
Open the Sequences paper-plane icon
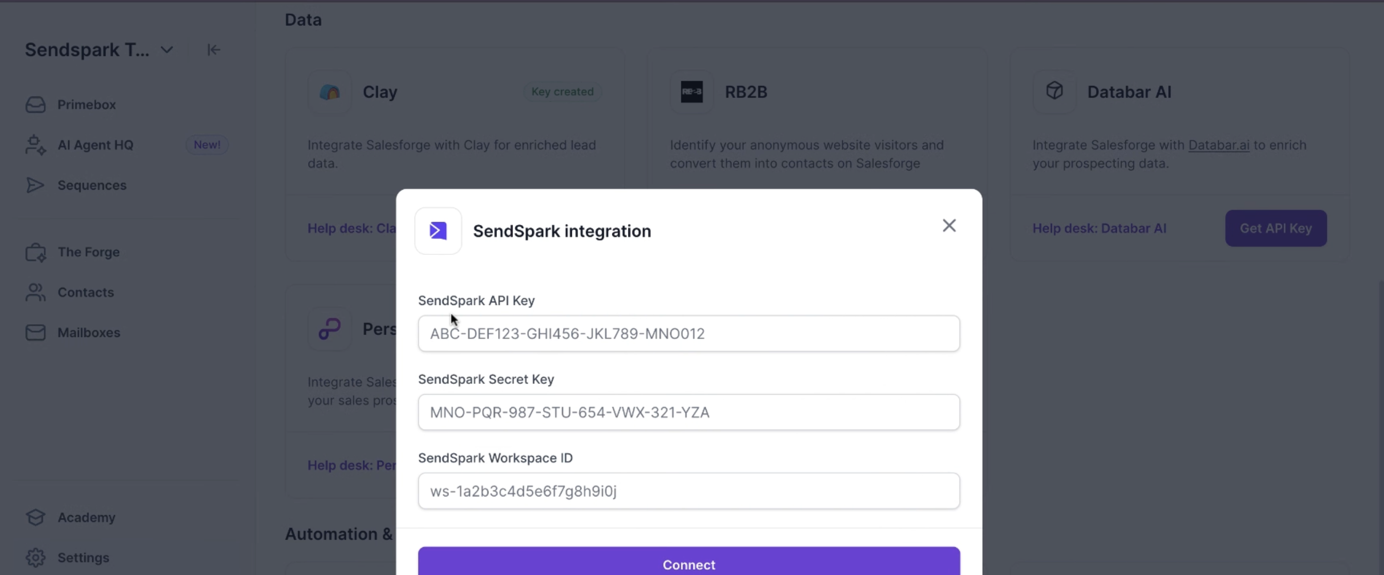[x=35, y=185]
